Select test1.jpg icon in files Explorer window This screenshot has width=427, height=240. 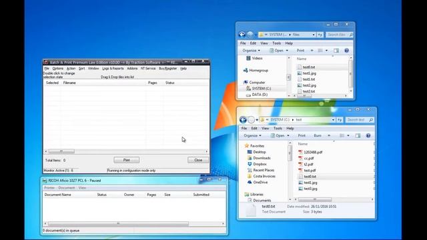click(300, 73)
